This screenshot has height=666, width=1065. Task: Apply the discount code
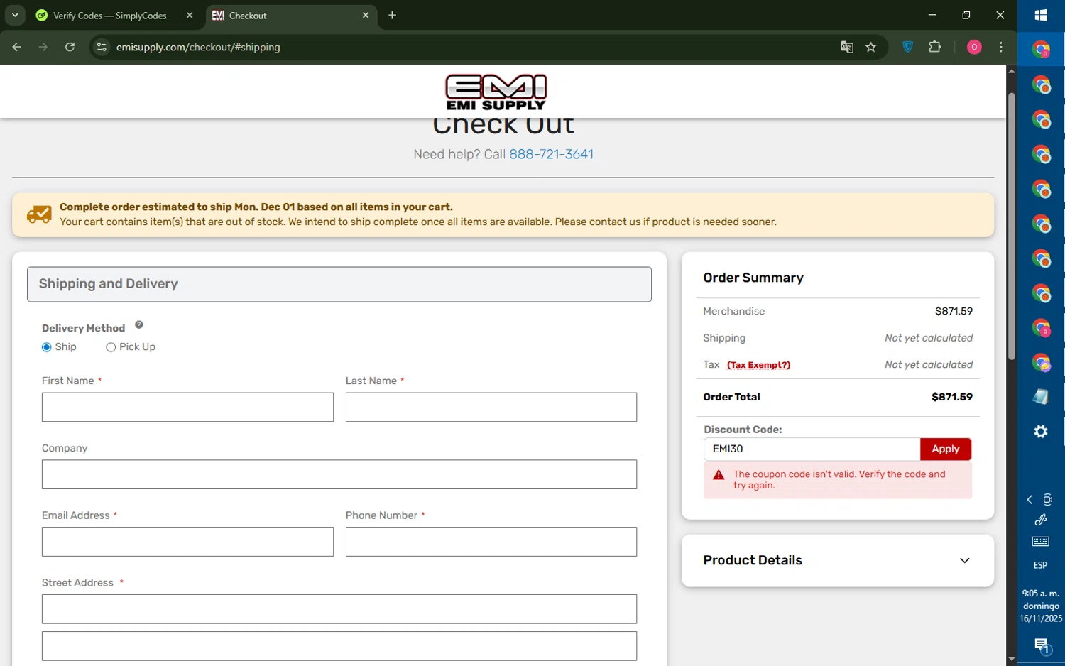[x=945, y=449]
